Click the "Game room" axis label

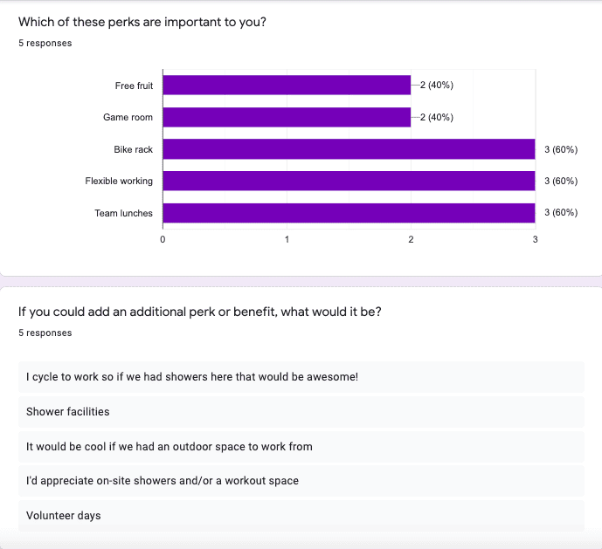pyautogui.click(x=128, y=117)
